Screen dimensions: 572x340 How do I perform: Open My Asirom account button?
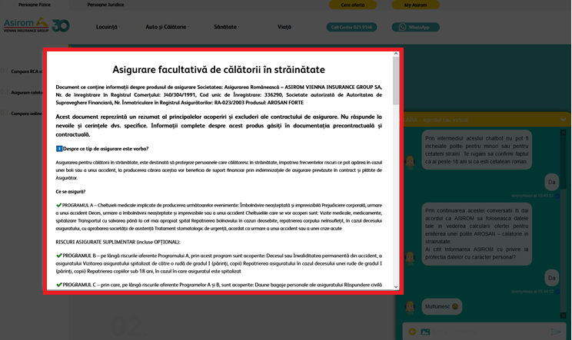tap(415, 5)
